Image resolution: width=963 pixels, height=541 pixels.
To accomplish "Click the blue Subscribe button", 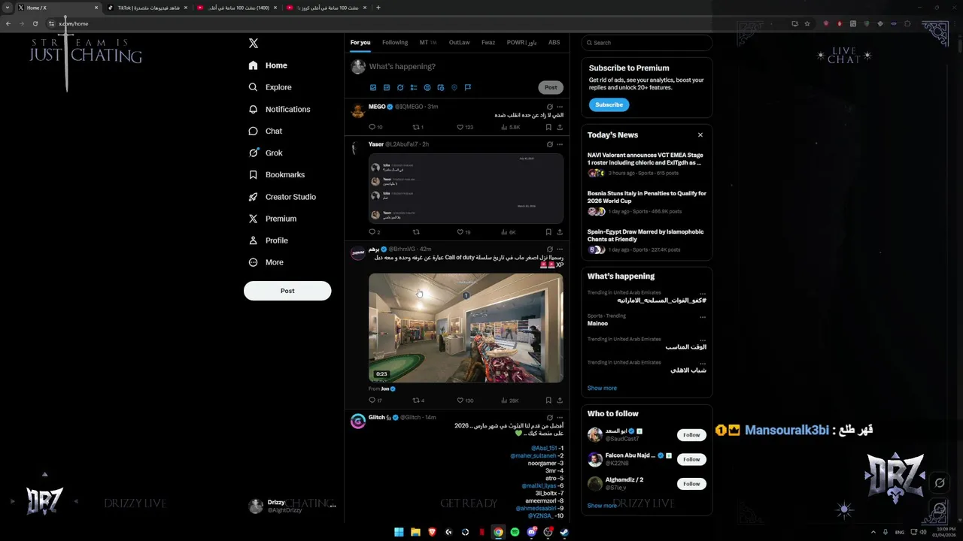I will 609,105.
